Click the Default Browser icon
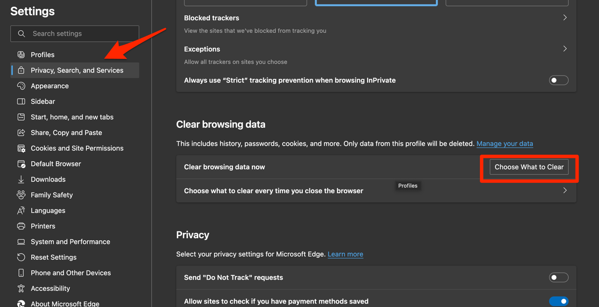Screen dimensions: 599x307 coord(21,164)
